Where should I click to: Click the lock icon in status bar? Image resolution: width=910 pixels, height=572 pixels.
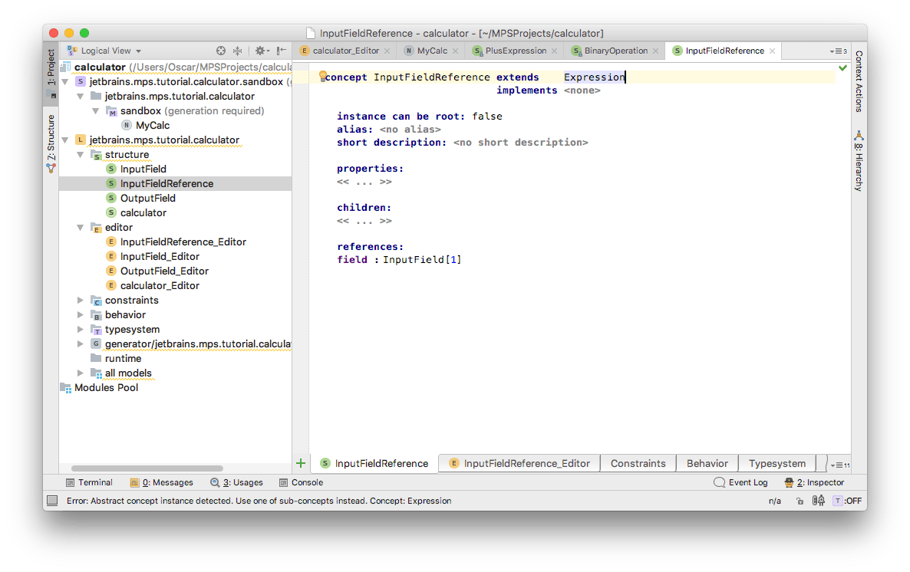pyautogui.click(x=800, y=501)
